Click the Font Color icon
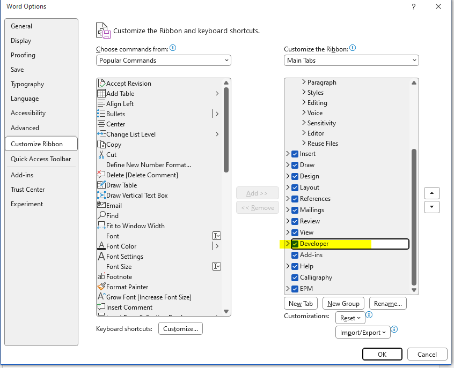The height and width of the screenshot is (368, 454). 101,246
